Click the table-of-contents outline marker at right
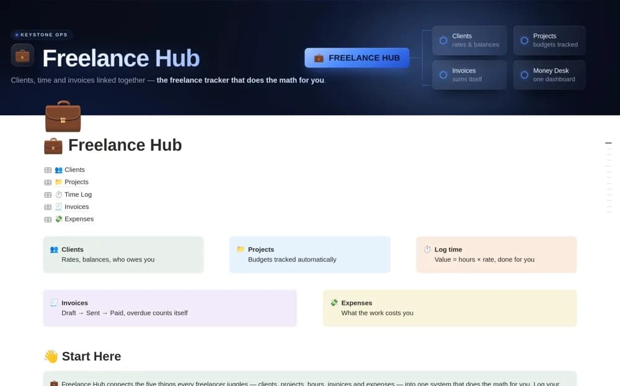The width and height of the screenshot is (620, 386). pos(609,143)
